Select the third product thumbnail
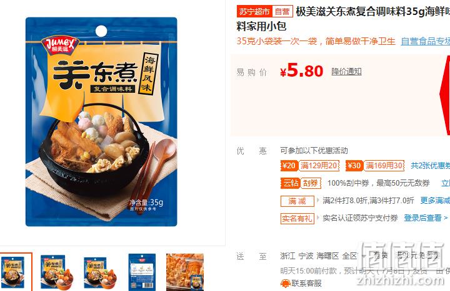450x291 pixels. tap(99, 272)
